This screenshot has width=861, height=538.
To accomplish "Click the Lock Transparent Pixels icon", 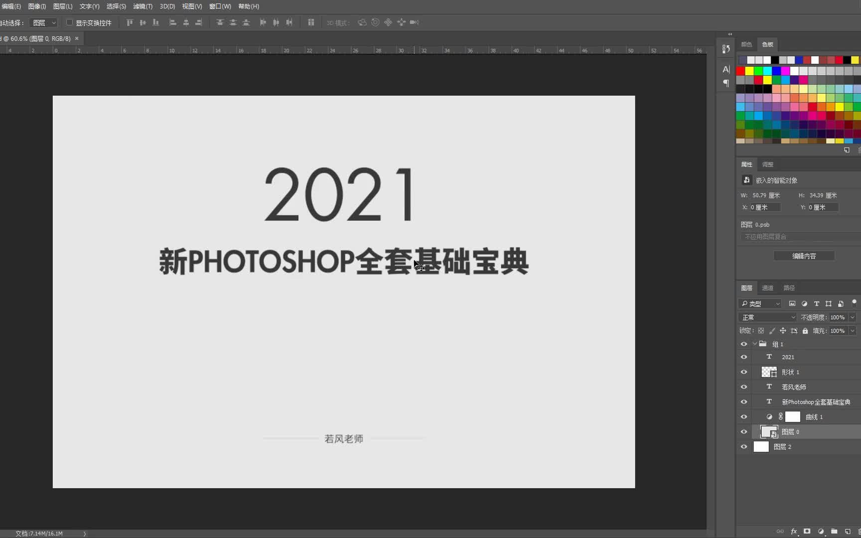I will coord(761,330).
